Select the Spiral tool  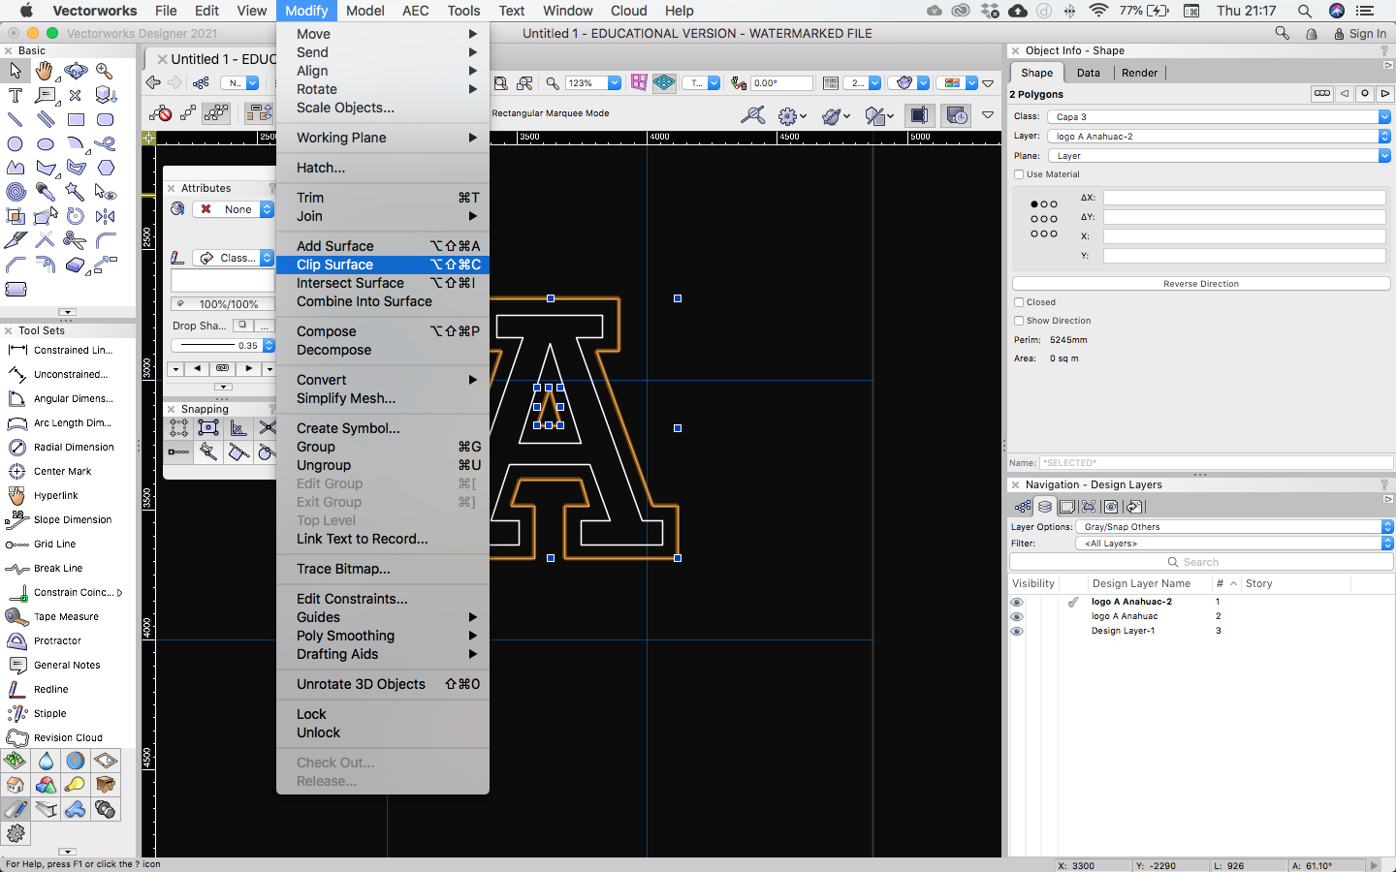16,192
